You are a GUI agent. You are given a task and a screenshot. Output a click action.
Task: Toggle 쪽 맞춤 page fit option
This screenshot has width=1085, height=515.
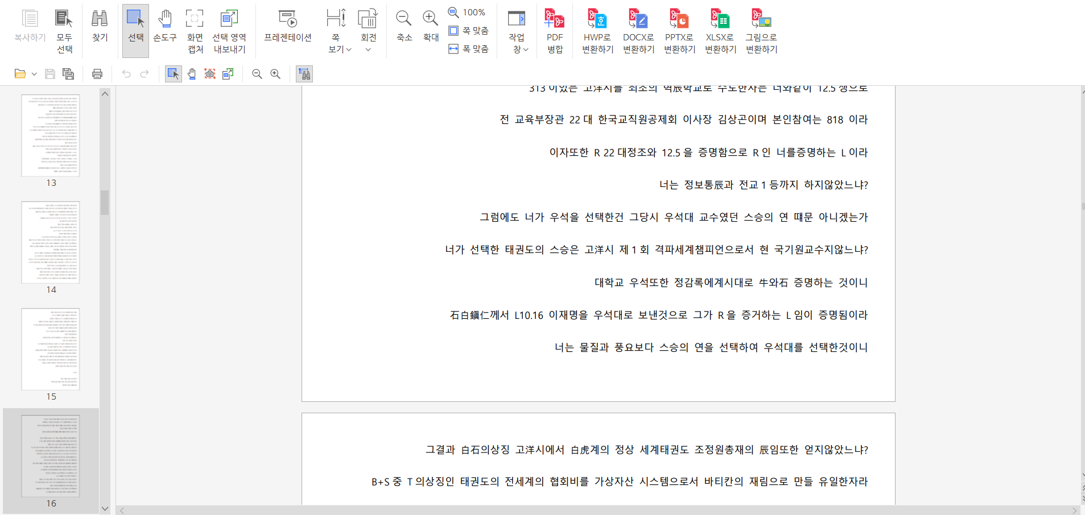tap(469, 31)
